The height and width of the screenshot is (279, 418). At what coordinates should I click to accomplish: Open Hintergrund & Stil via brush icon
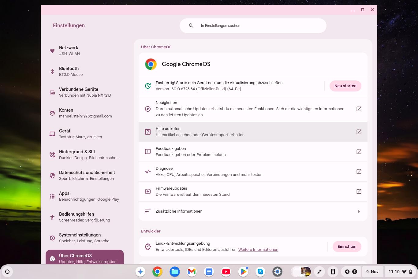(x=52, y=155)
